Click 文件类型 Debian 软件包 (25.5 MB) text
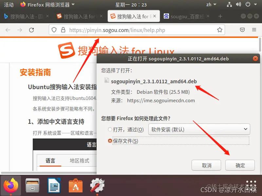This screenshot has width=262, height=196. (150, 92)
